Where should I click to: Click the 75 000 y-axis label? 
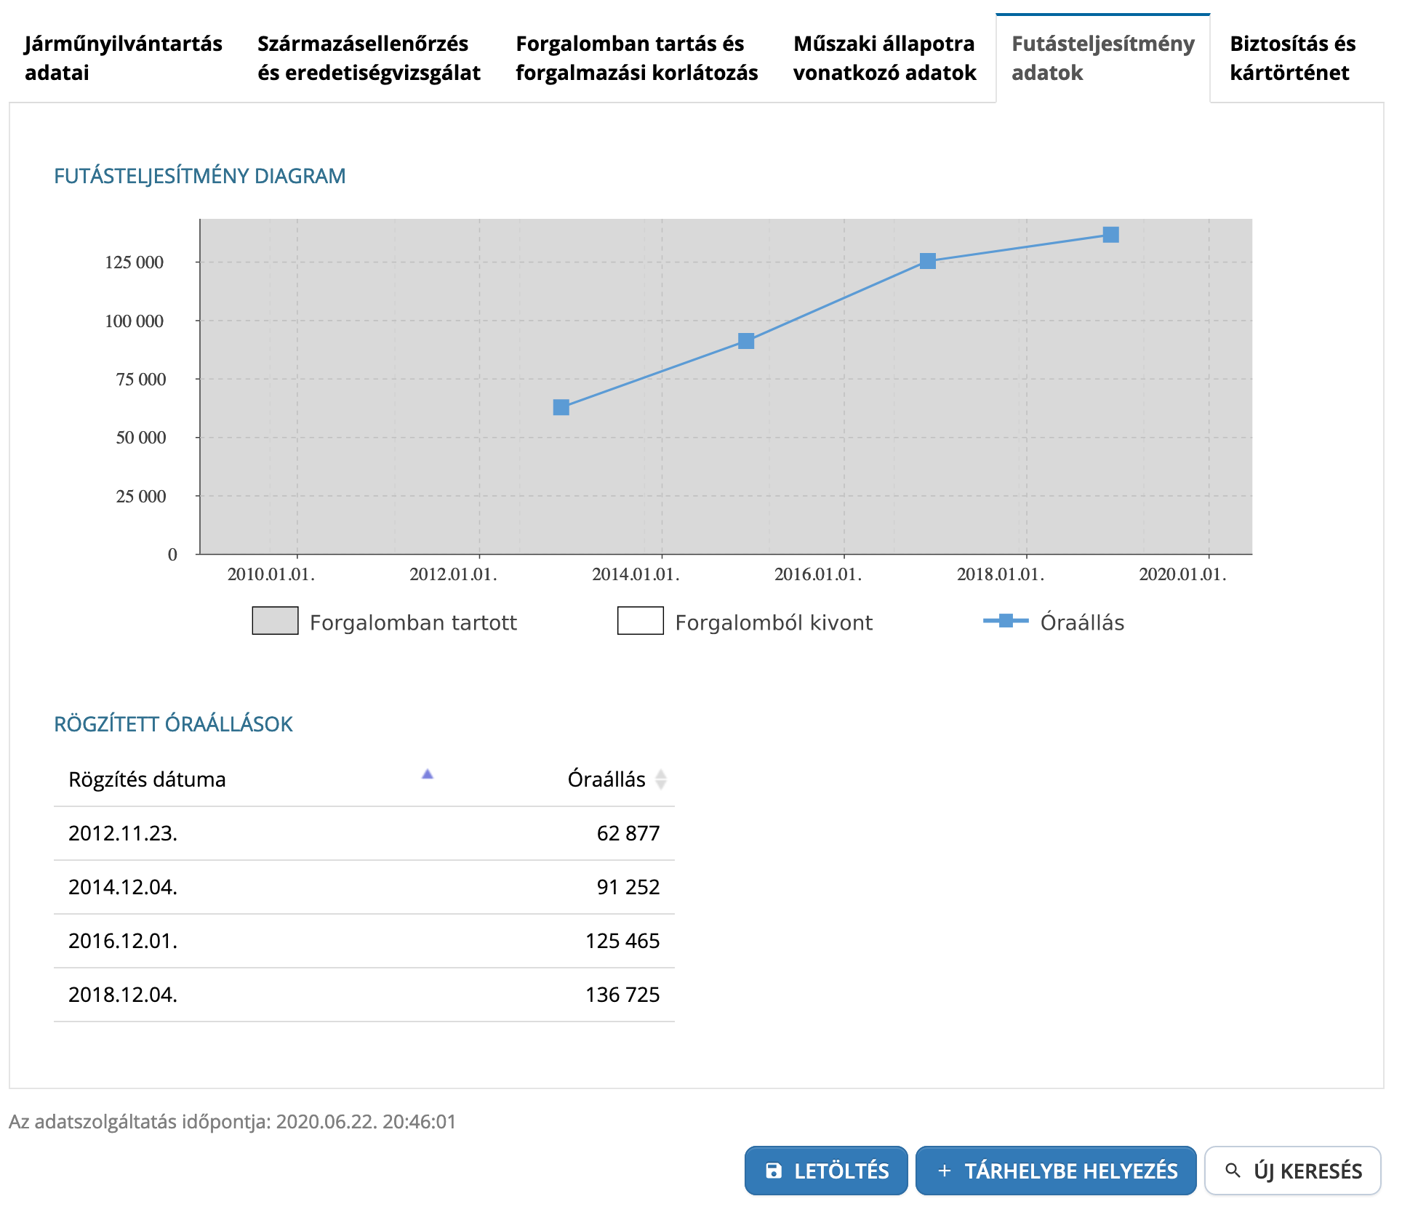pyautogui.click(x=141, y=380)
